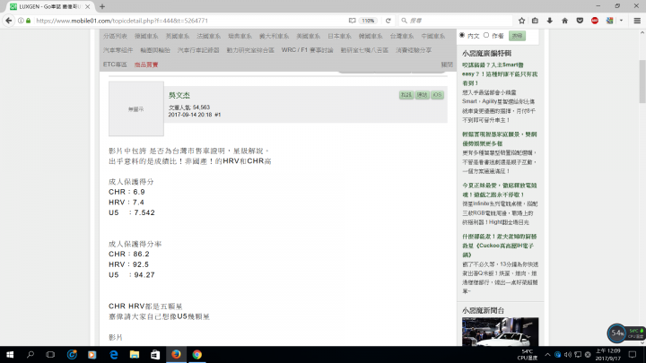Open 法國車系 category link
The height and width of the screenshot is (363, 646).
(x=208, y=36)
